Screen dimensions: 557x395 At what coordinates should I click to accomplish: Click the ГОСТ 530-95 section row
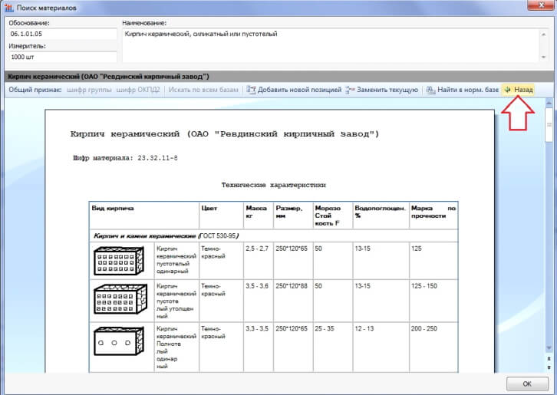click(274, 236)
